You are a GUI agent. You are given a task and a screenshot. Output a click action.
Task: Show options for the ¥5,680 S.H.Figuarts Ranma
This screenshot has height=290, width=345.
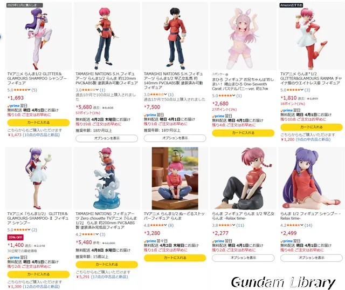click(x=107, y=138)
